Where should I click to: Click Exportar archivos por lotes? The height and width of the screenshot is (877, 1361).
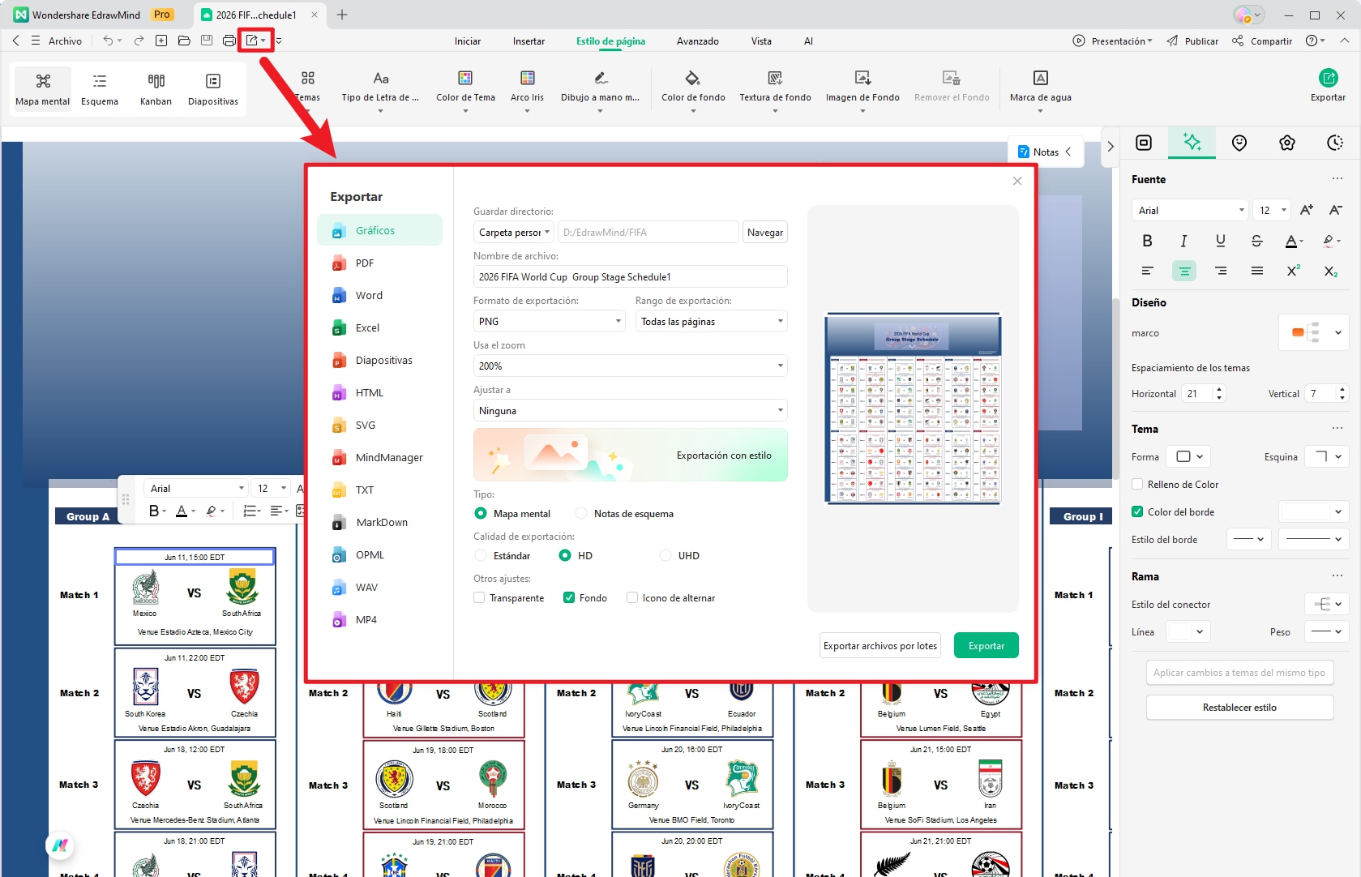[880, 645]
